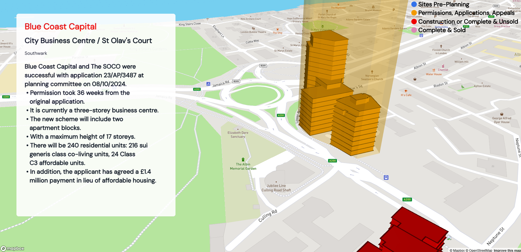
Task: Click the Finnish Church in London cross icon
Action: (441, 46)
